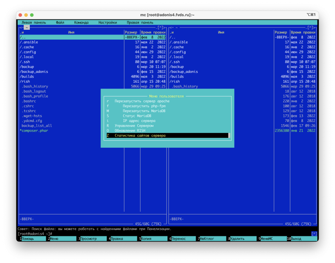Select .bash_history in right panel
The image size is (335, 263).
coord(242,87)
